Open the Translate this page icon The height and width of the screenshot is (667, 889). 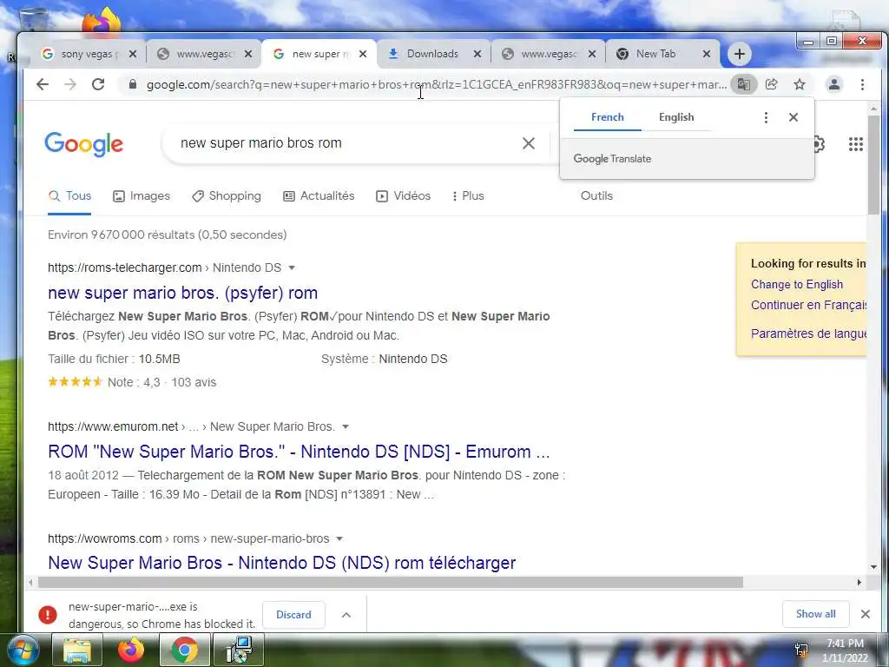point(743,84)
